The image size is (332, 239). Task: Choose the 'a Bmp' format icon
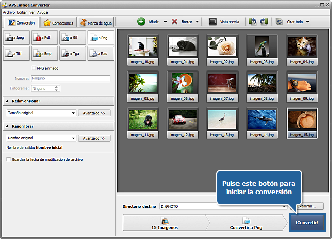[43, 54]
